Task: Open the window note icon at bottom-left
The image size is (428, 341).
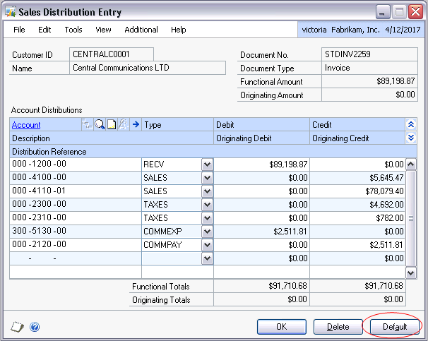Action: tap(18, 327)
